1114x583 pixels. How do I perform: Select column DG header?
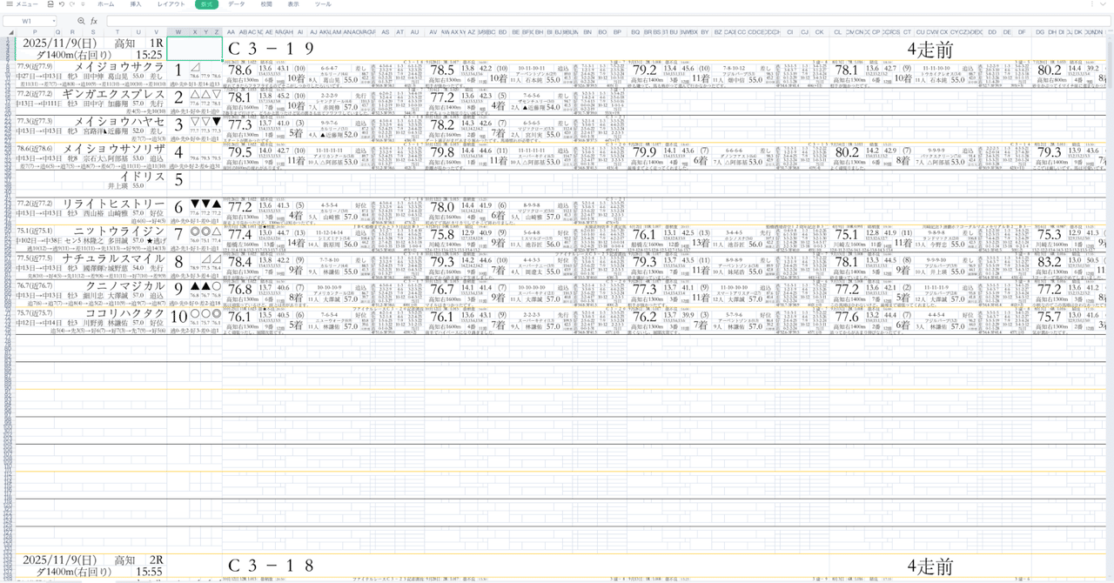click(1040, 32)
